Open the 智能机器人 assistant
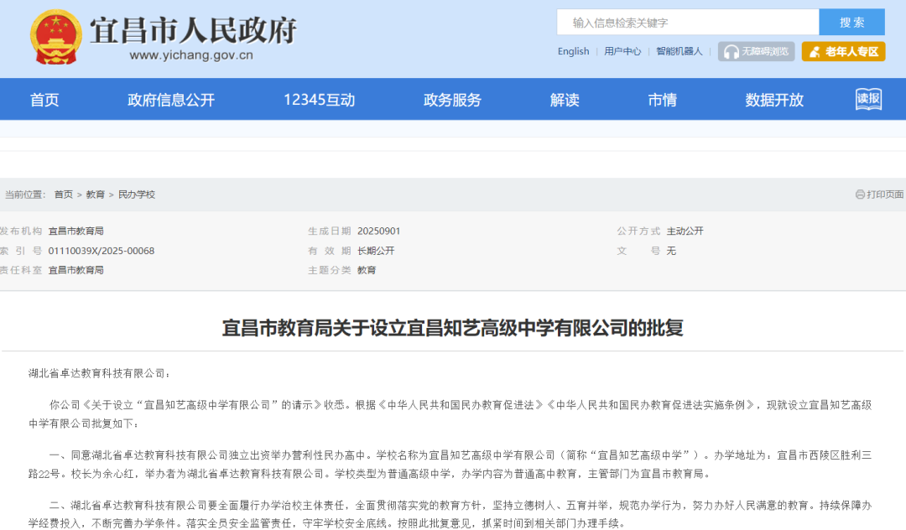Viewport: 906px width, 530px height. pos(679,51)
